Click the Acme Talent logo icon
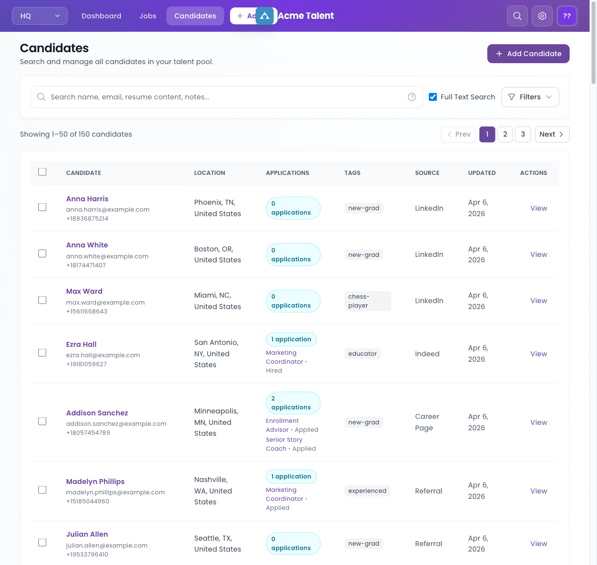 pyautogui.click(x=265, y=16)
